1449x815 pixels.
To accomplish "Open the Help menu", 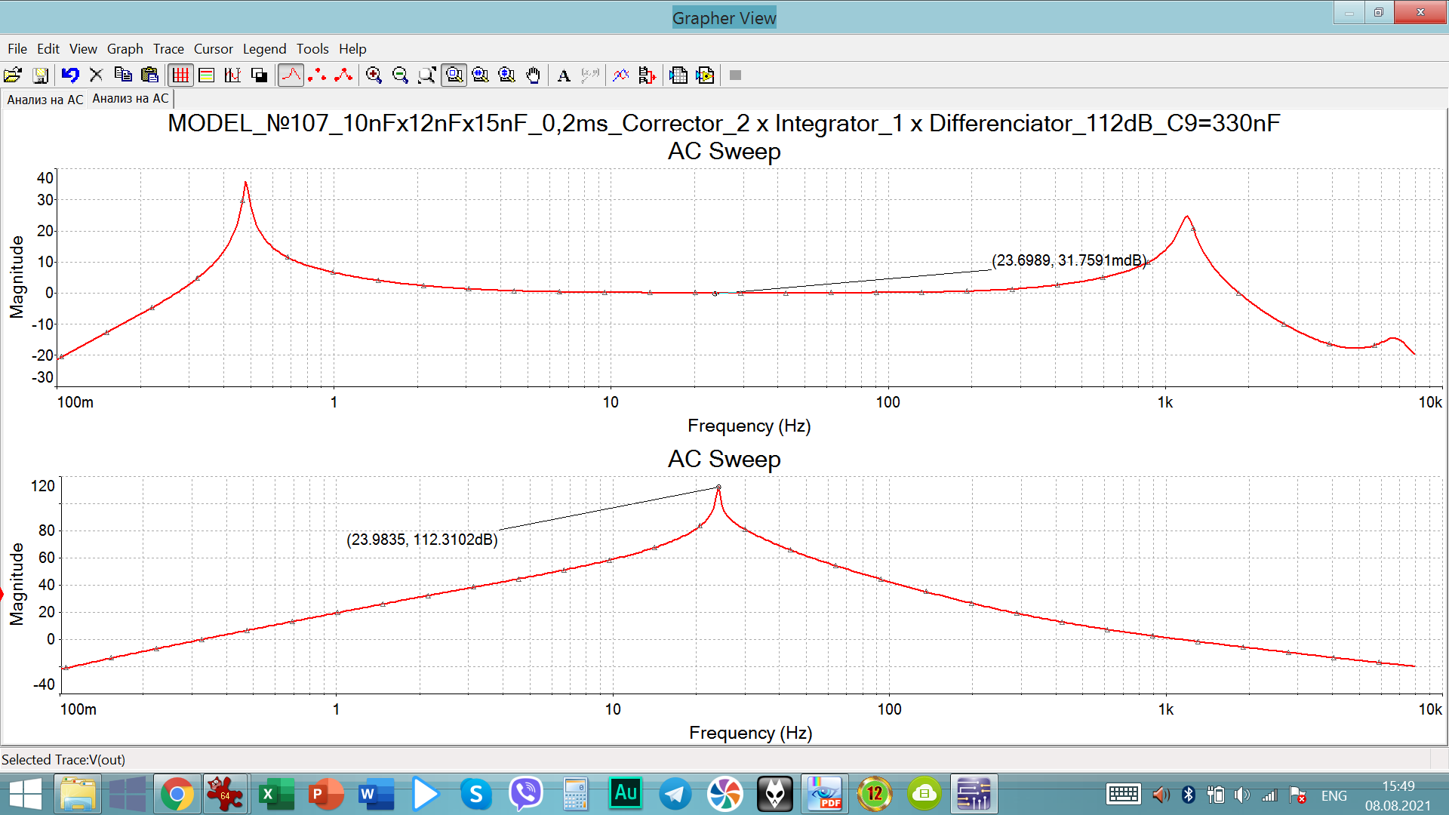I will [x=352, y=48].
